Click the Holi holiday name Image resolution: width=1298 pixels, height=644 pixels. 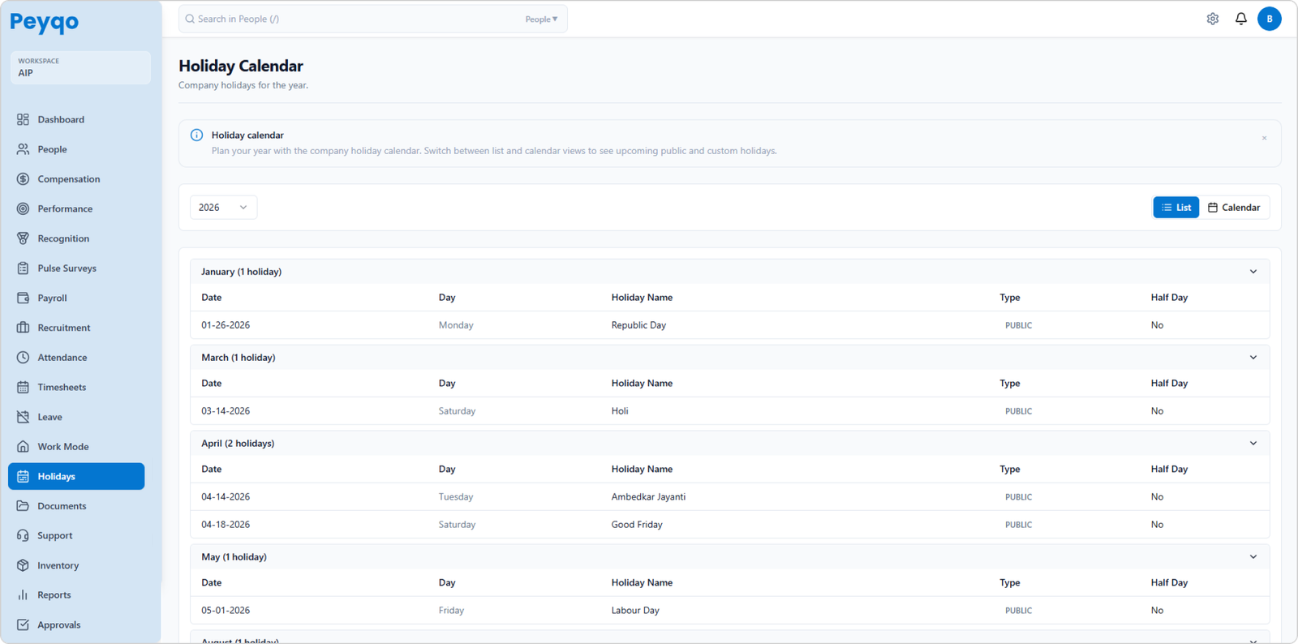[620, 411]
